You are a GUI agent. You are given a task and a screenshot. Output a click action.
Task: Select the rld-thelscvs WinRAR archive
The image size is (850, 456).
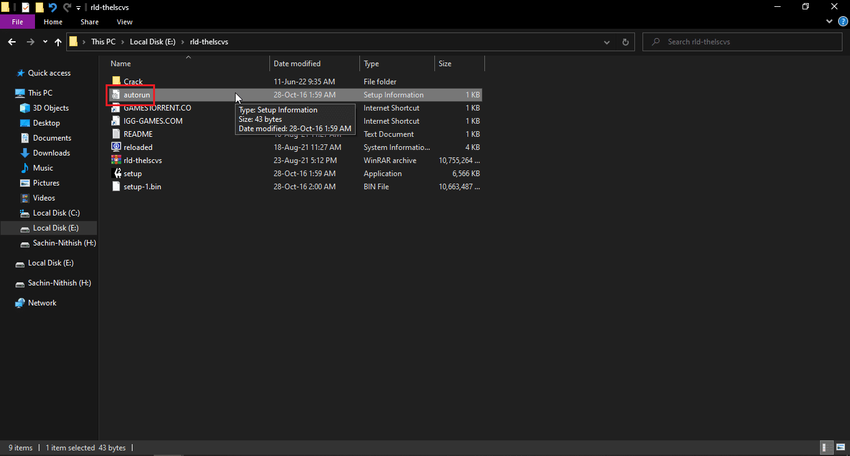tap(142, 161)
